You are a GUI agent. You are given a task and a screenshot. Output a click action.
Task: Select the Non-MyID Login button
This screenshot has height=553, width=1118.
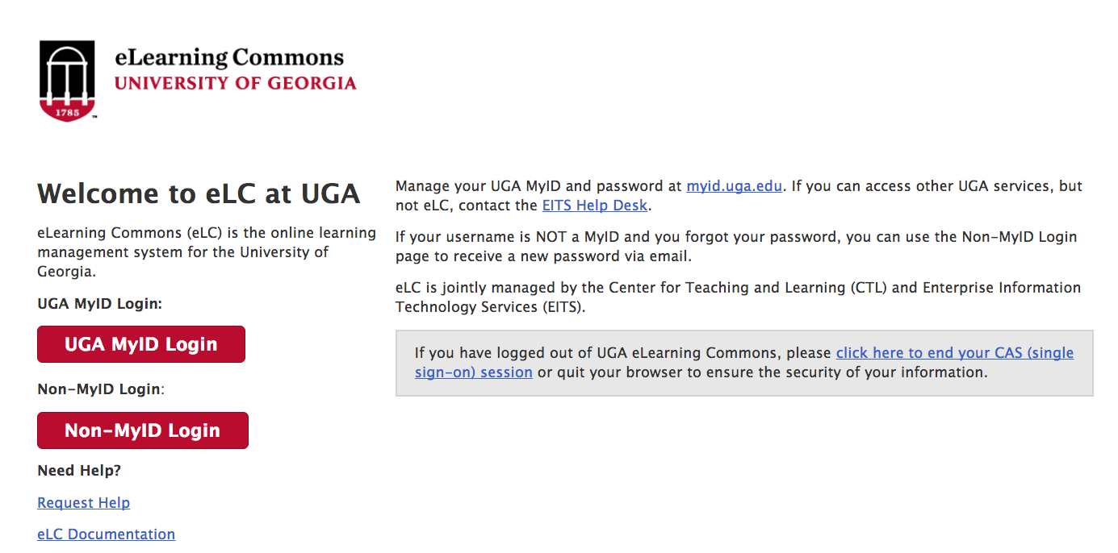[x=143, y=430]
